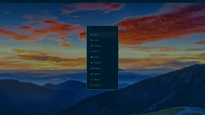This screenshot has height=115, width=205.
Task: Click the Learn icon in the menu
Action: [x=92, y=40]
